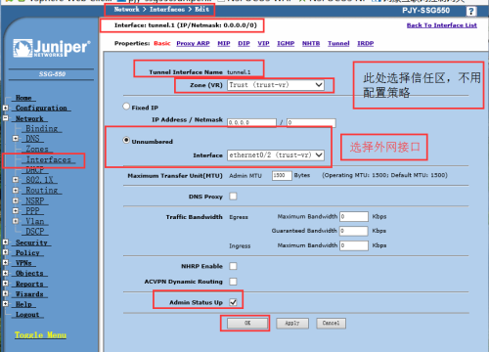Open the Tunnel properties tab
489x352 pixels.
click(338, 43)
